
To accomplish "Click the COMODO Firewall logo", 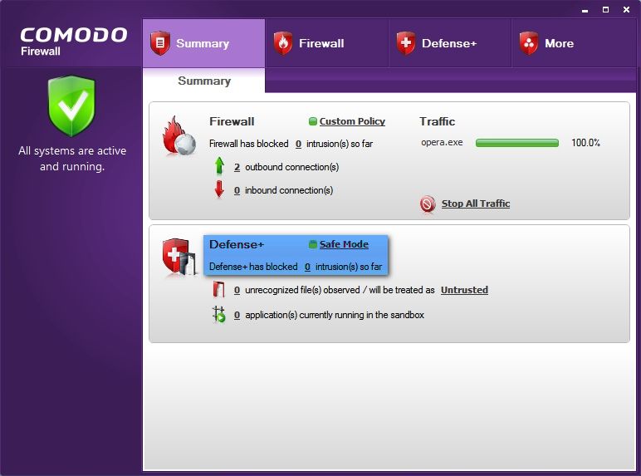I will [x=74, y=41].
